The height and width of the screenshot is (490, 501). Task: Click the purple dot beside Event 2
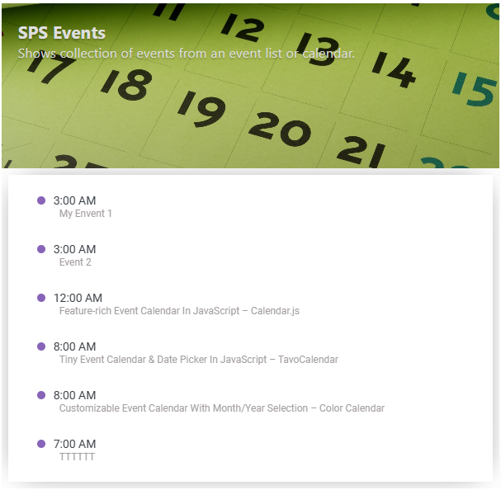click(41, 249)
